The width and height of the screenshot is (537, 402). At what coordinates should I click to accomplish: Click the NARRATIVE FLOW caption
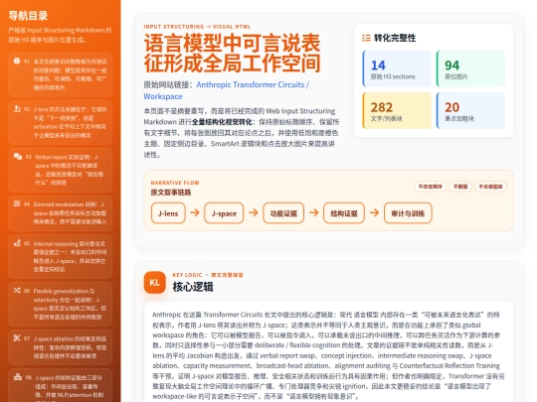[175, 183]
